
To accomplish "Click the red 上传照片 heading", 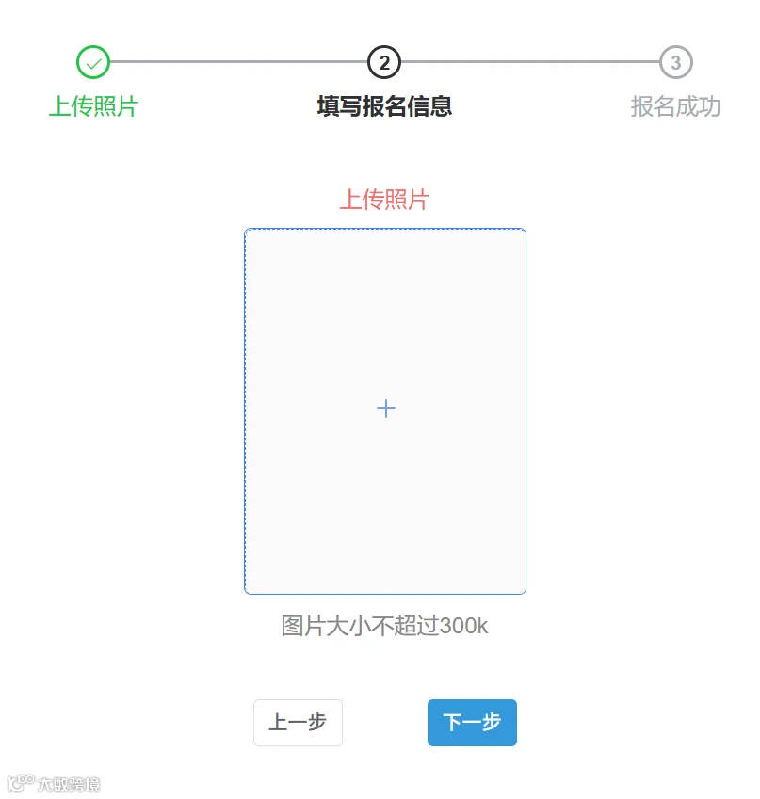I will click(384, 200).
